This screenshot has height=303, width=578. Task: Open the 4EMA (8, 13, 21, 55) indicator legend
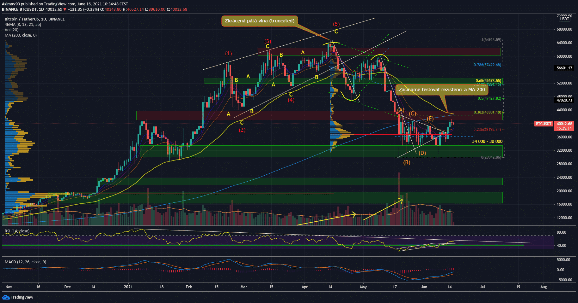click(23, 24)
